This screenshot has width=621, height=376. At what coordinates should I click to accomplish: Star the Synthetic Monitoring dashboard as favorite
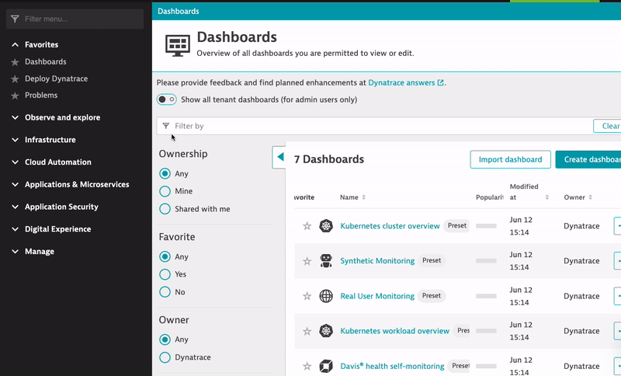[307, 261]
